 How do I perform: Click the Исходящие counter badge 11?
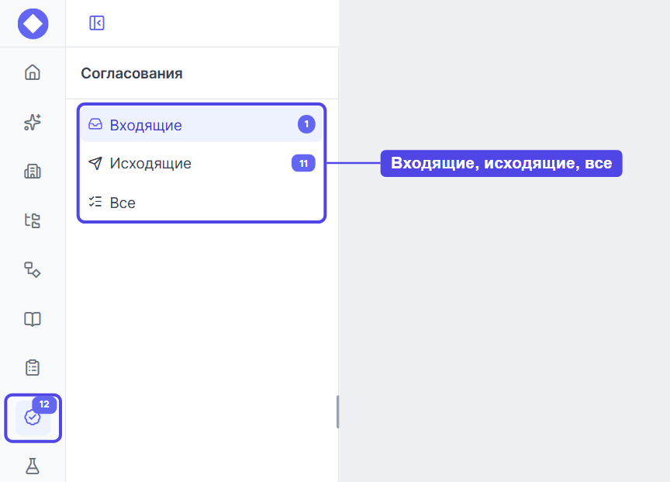point(303,163)
